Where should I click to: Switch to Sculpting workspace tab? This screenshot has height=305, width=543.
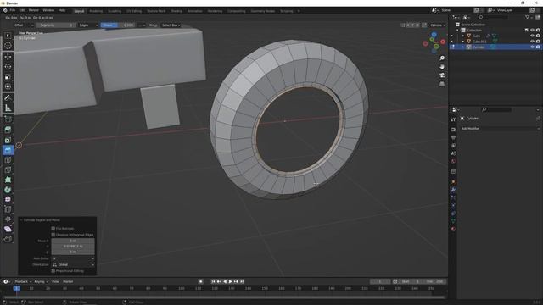[x=115, y=11]
